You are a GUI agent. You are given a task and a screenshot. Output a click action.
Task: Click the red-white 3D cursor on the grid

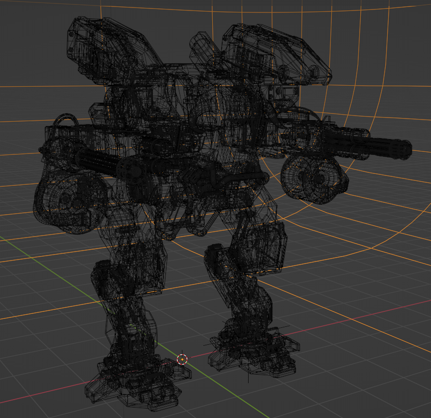pyautogui.click(x=182, y=359)
